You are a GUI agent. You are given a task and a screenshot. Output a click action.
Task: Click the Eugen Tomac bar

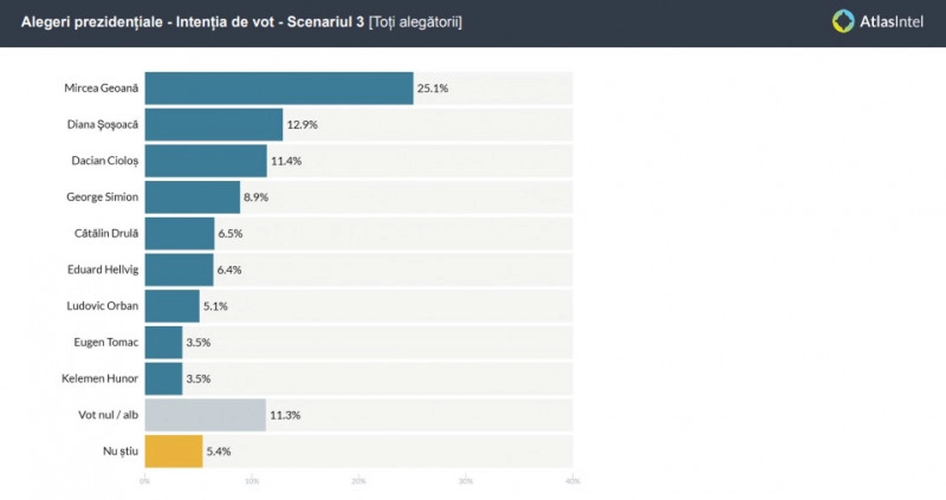click(x=164, y=343)
